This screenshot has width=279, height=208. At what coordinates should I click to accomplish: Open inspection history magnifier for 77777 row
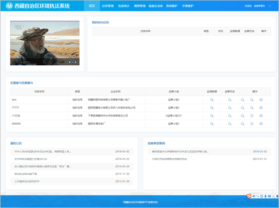point(230,108)
